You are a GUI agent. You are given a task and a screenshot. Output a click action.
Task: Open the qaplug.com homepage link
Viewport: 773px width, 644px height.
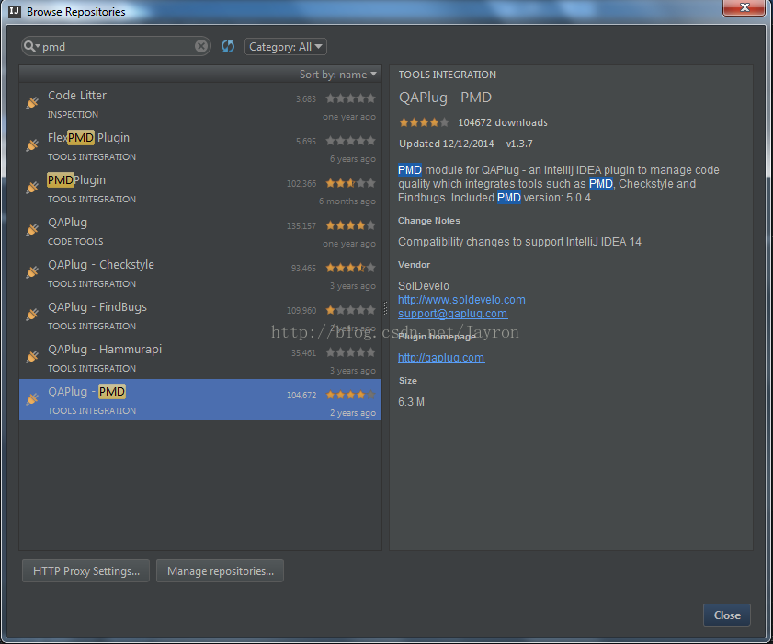441,357
